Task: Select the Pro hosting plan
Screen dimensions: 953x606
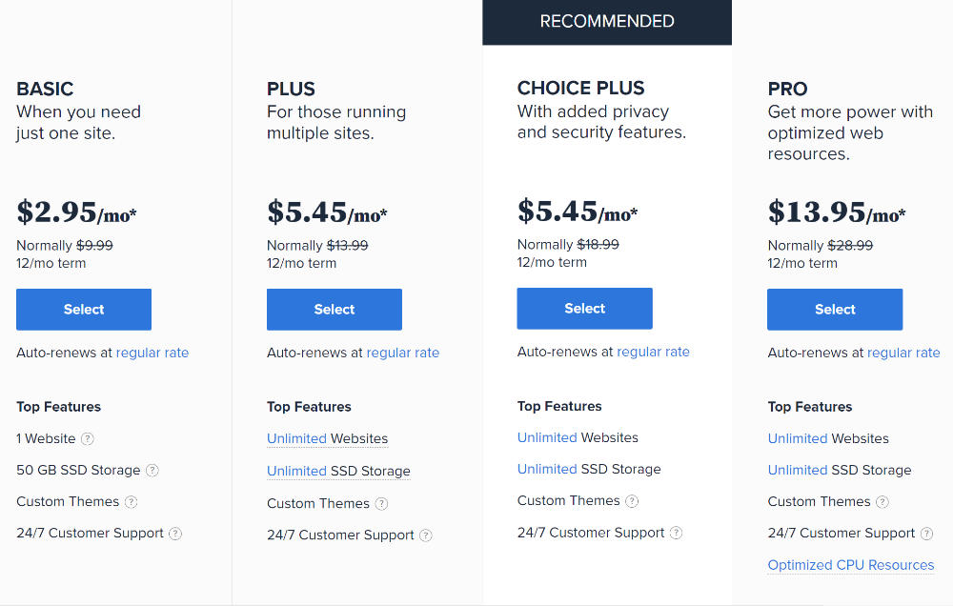Action: [x=835, y=310]
